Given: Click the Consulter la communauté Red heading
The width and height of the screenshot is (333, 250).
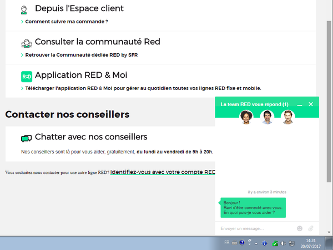Looking at the screenshot, I should point(98,42).
